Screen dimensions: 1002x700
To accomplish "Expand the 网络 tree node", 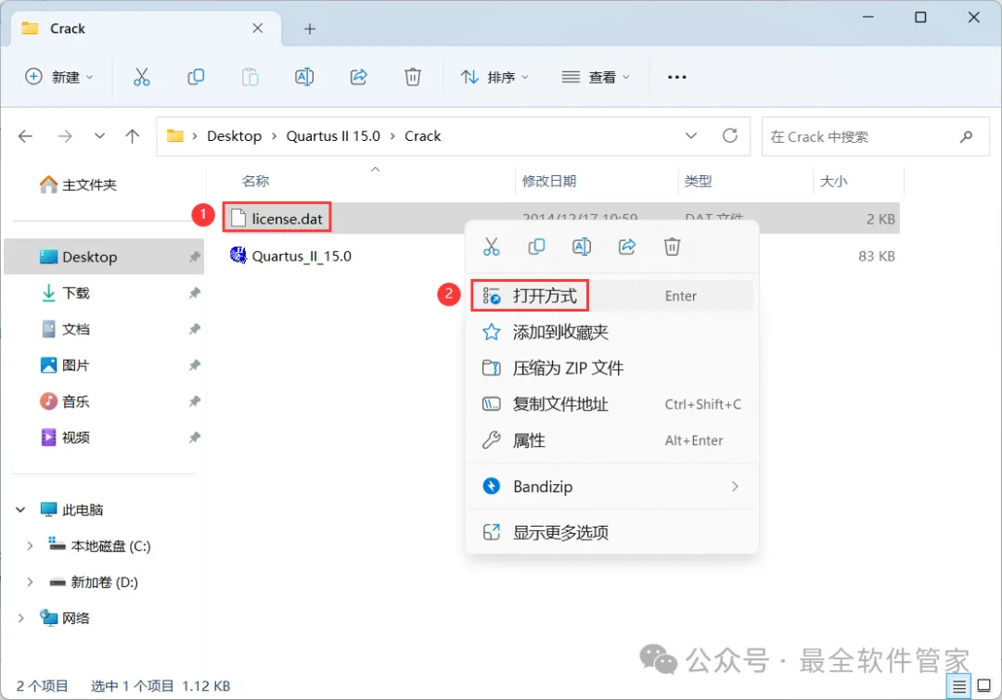I will tap(20, 618).
